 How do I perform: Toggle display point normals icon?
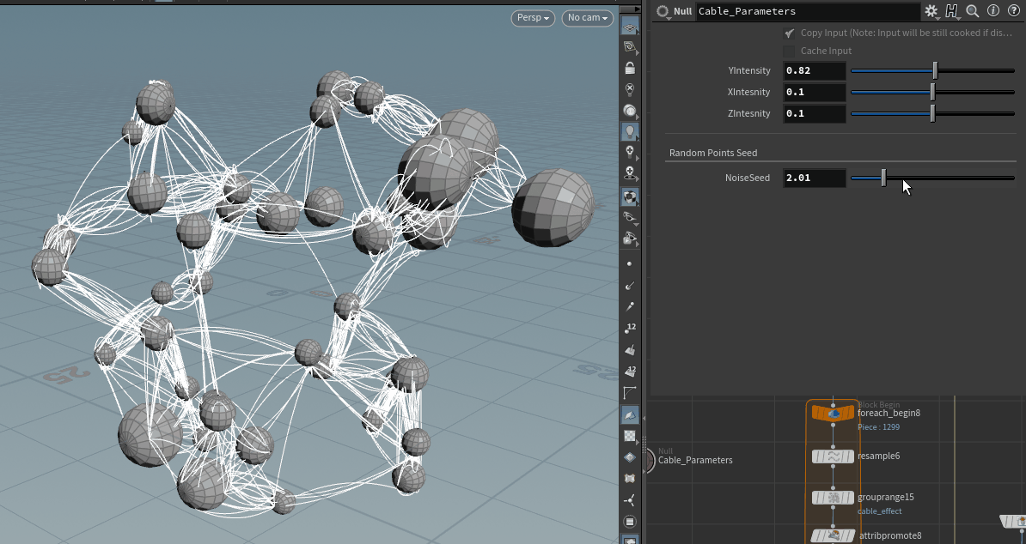tap(630, 286)
